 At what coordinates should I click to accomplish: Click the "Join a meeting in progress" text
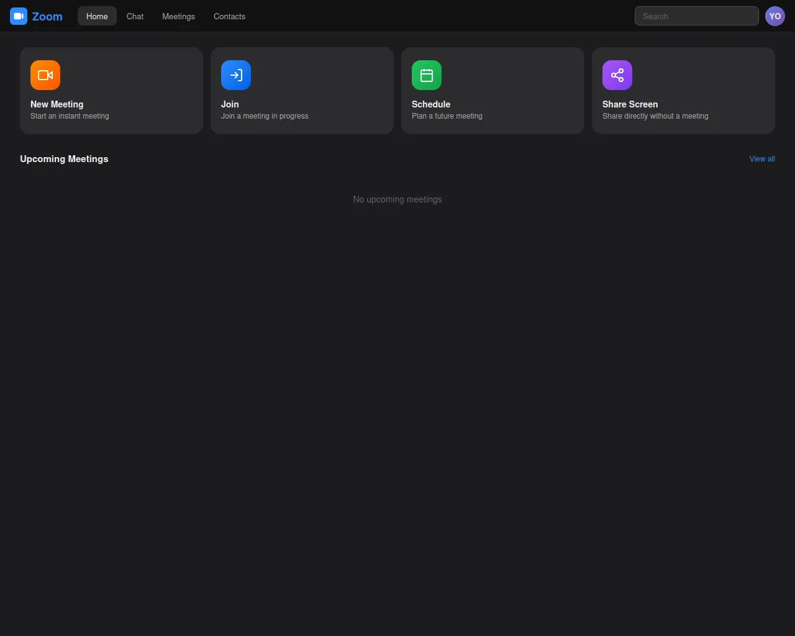coord(265,116)
